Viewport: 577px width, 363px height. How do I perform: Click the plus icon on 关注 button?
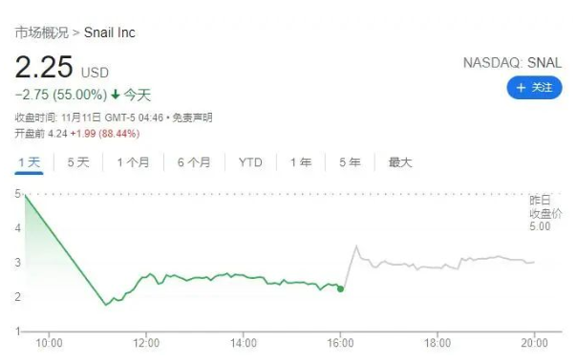coord(521,88)
